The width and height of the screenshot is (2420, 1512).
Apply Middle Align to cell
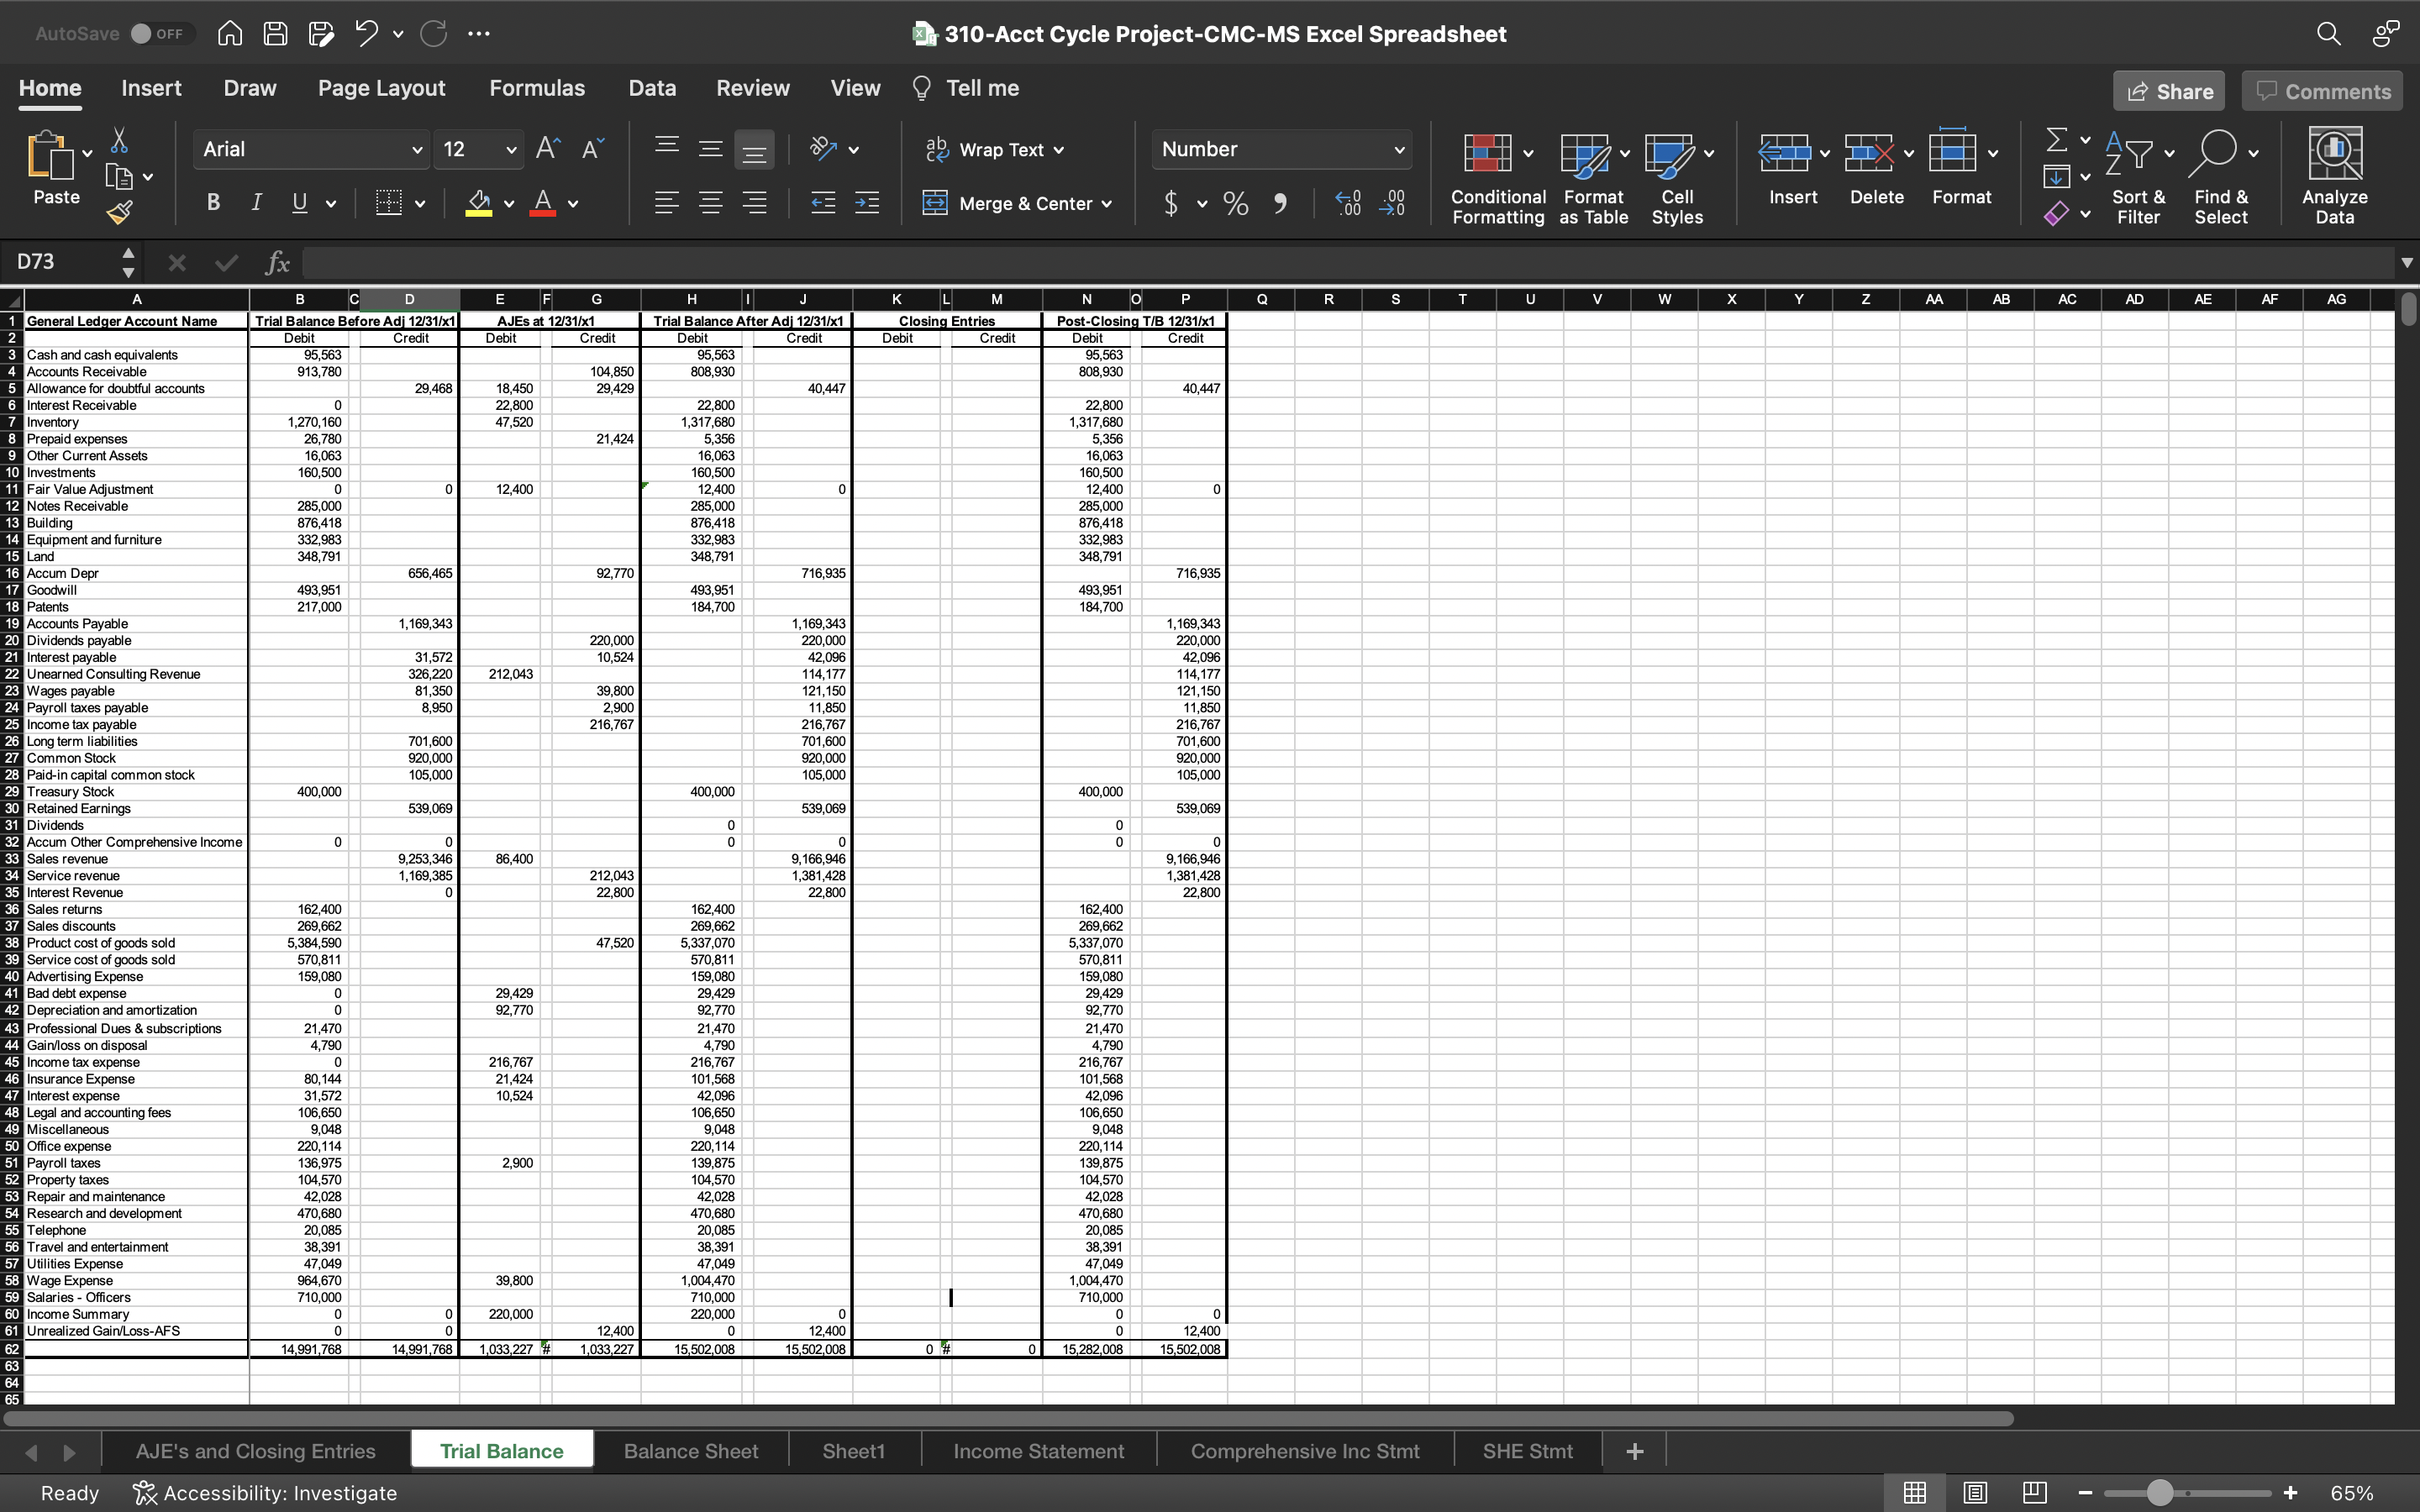711,149
